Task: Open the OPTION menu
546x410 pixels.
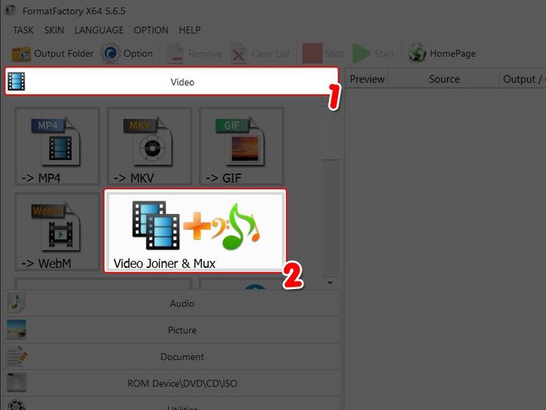Action: (151, 30)
